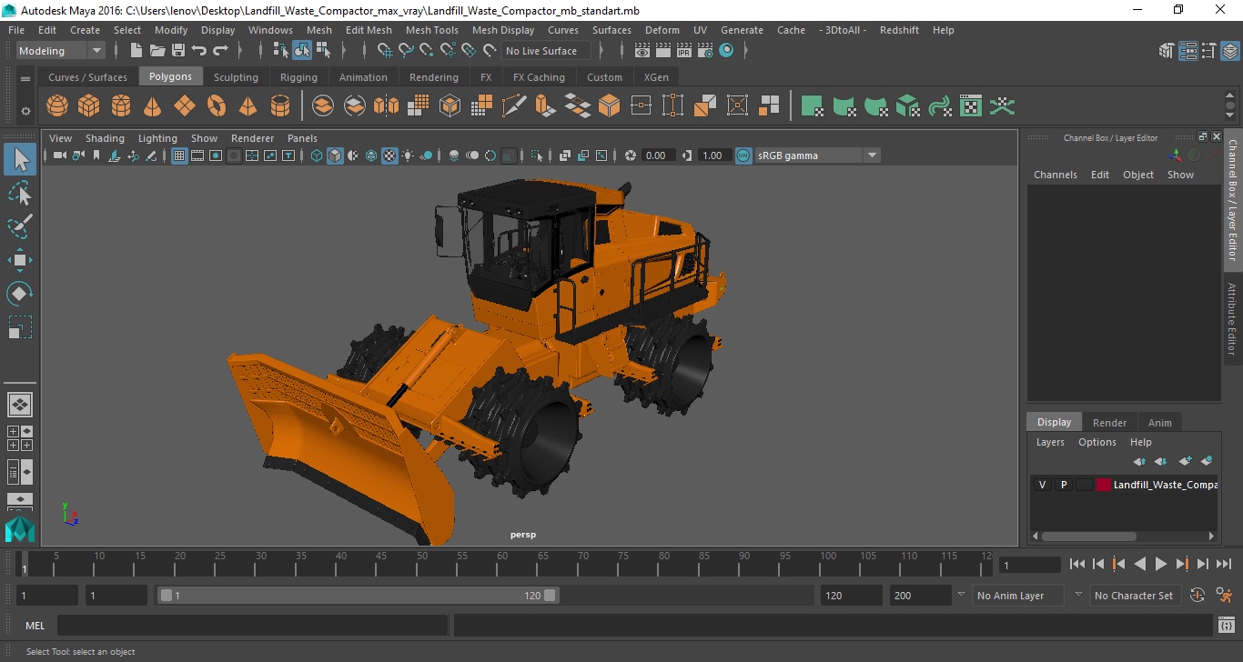Screen dimensions: 1243x662
Task: Click the time range slider bar
Action: pyautogui.click(x=359, y=596)
